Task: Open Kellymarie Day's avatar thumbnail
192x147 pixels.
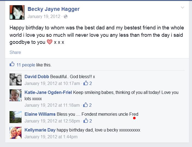Action: [16, 133]
